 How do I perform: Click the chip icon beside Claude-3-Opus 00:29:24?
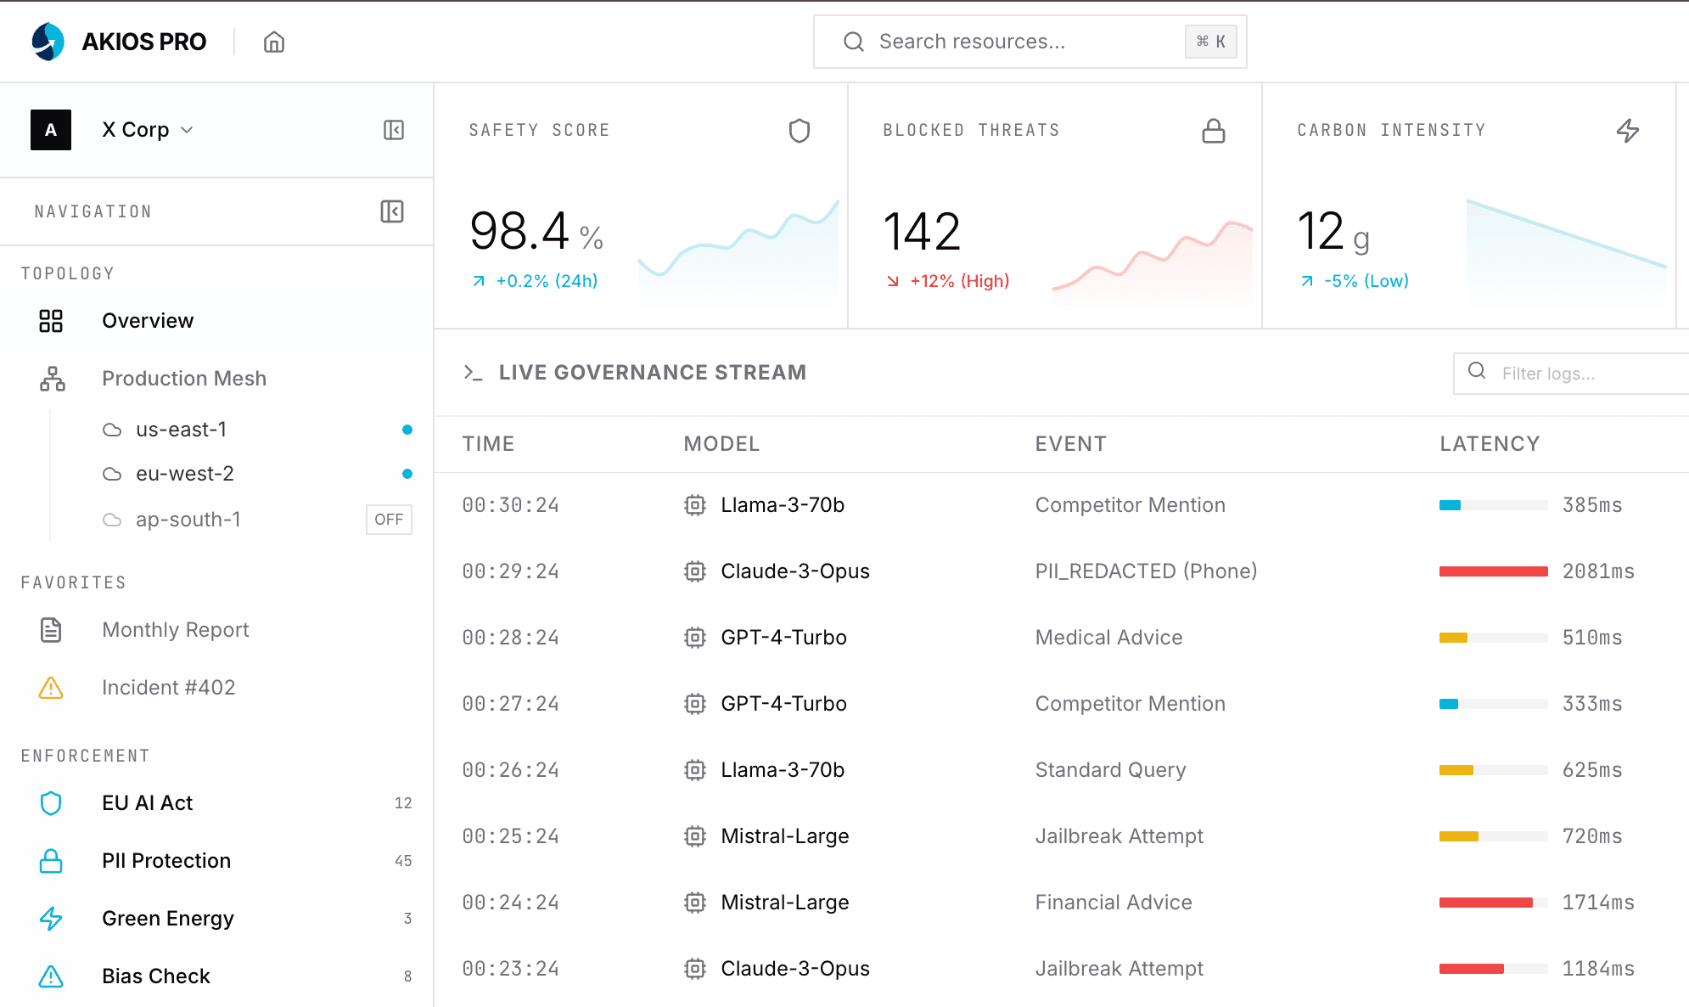pos(695,571)
